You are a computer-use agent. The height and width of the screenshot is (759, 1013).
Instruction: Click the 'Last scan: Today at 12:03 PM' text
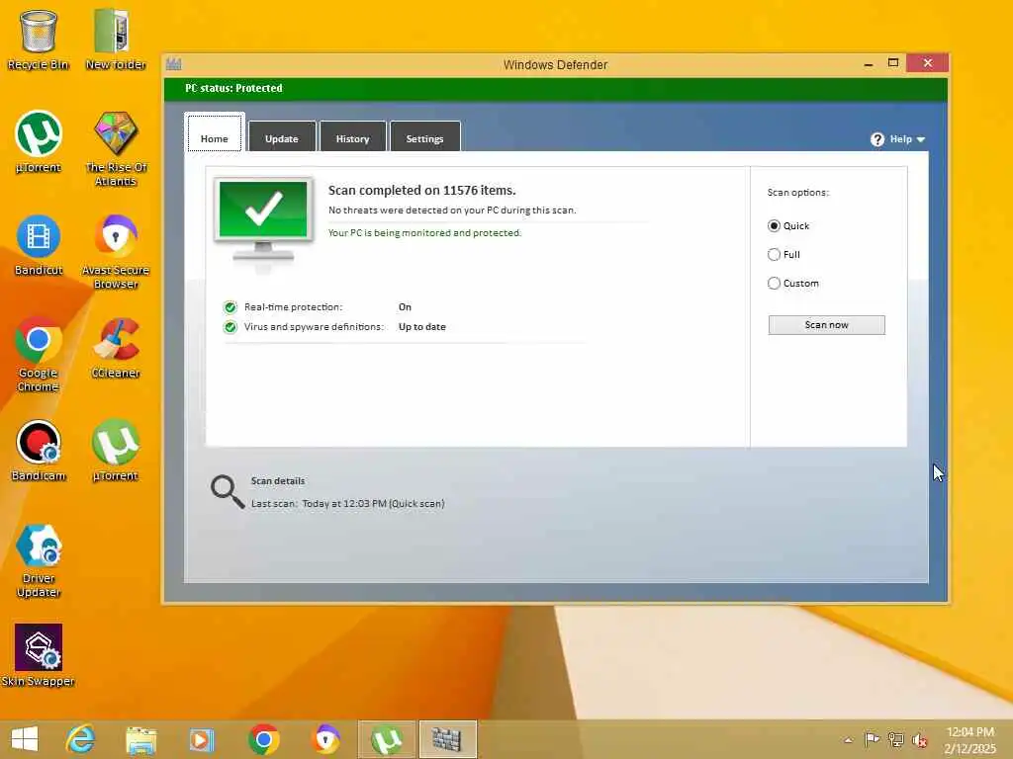click(x=347, y=503)
